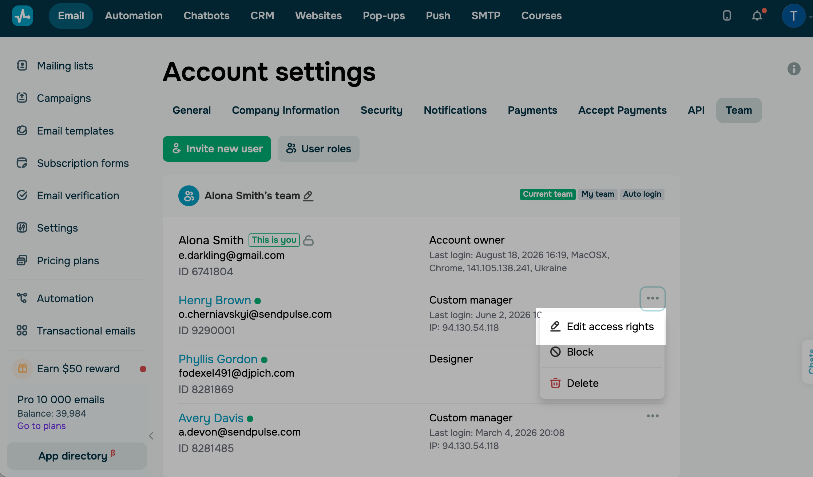The image size is (813, 477).
Task: Select the Team tab
Action: pyautogui.click(x=739, y=110)
